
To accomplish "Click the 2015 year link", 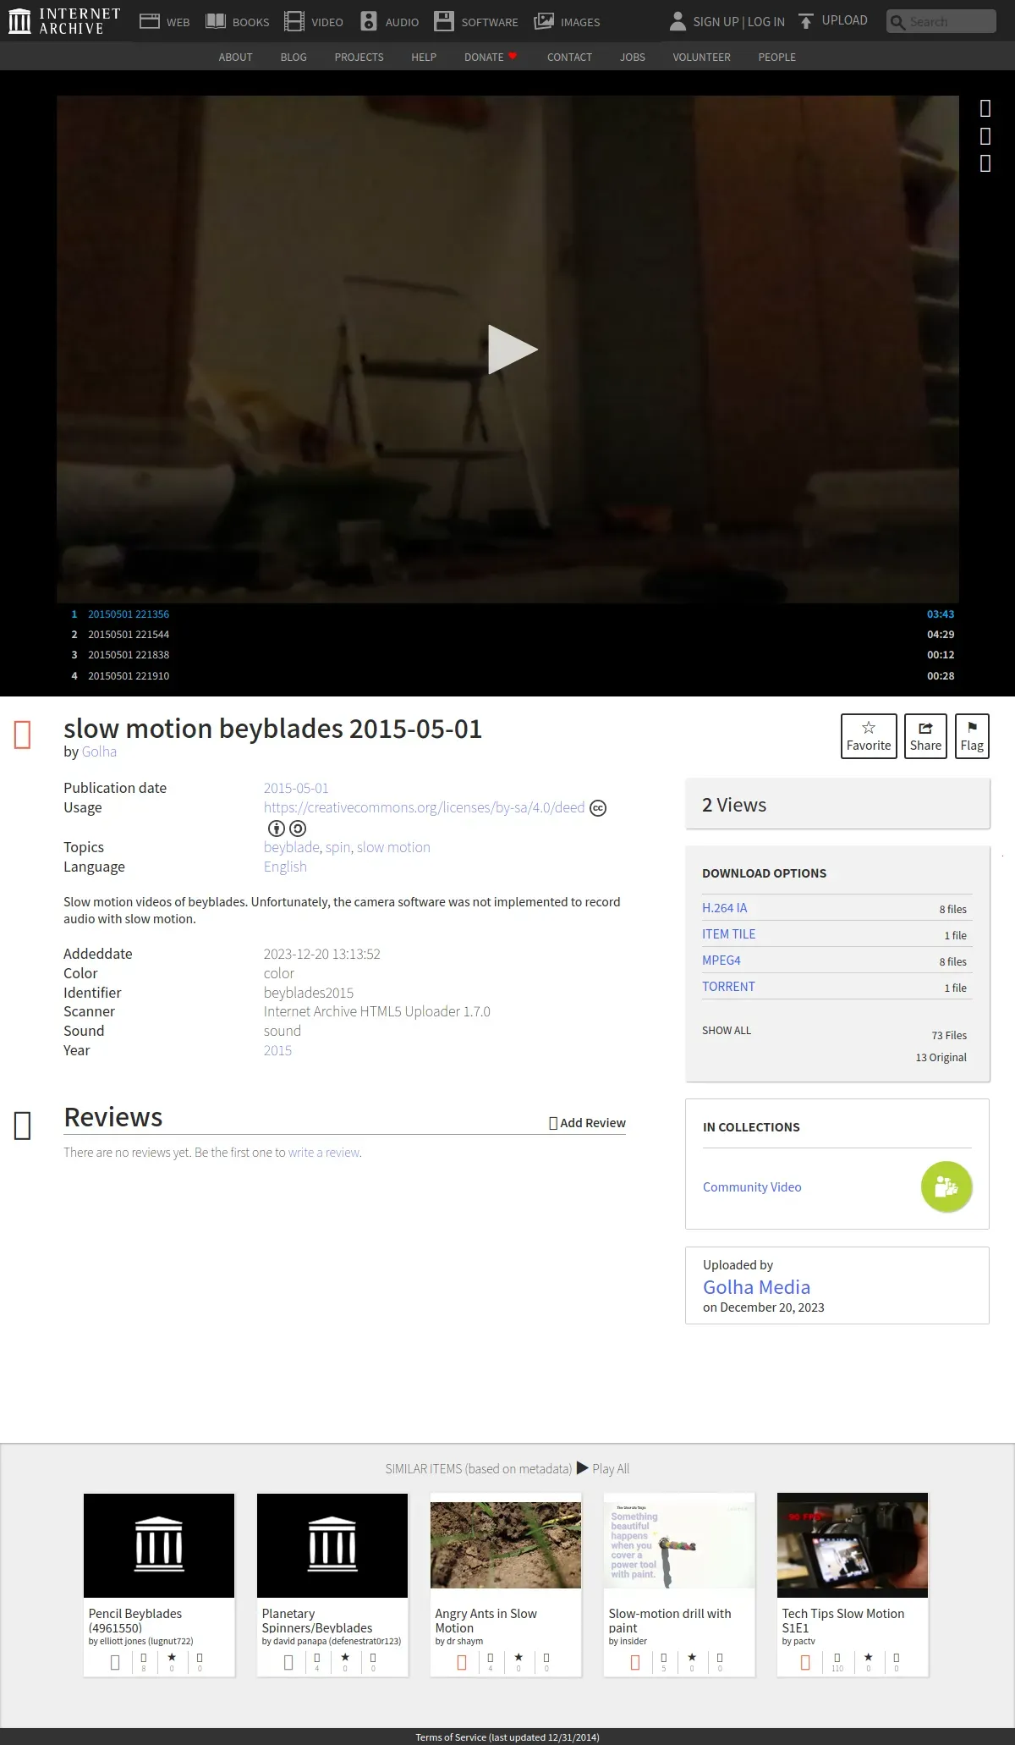I will point(277,1050).
